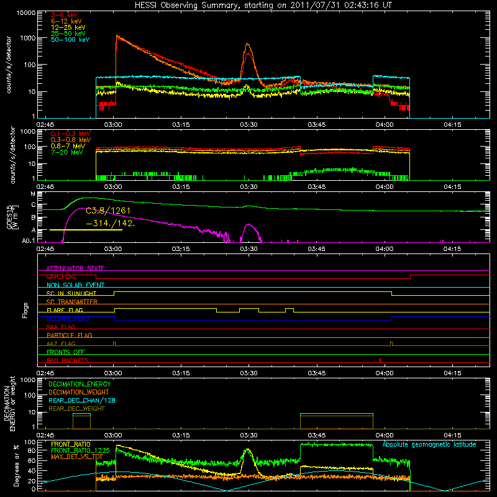The width and height of the screenshot is (497, 497).
Task: Click the BAD_PACKETS flag label
Action: pyautogui.click(x=68, y=360)
